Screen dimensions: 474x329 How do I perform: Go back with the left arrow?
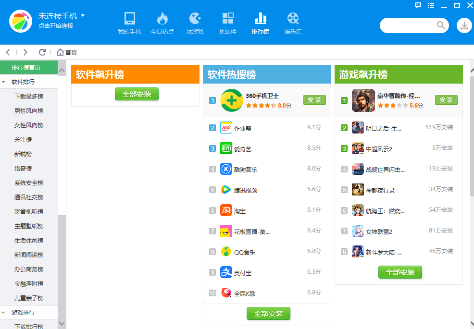8,52
